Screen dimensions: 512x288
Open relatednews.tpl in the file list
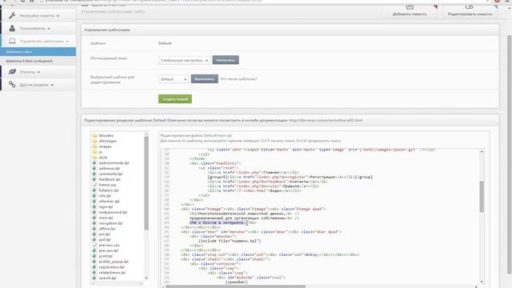(x=112, y=272)
